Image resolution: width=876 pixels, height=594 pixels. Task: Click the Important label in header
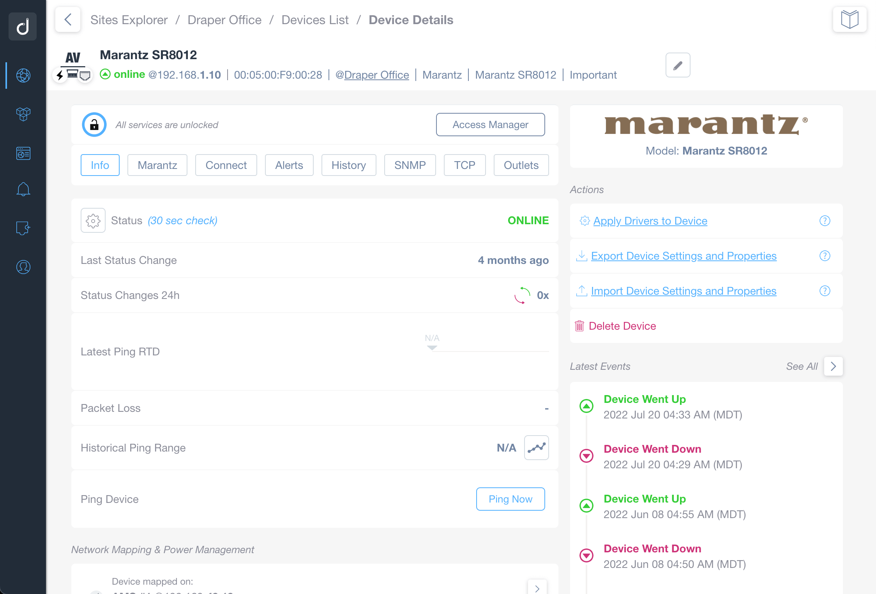point(593,75)
